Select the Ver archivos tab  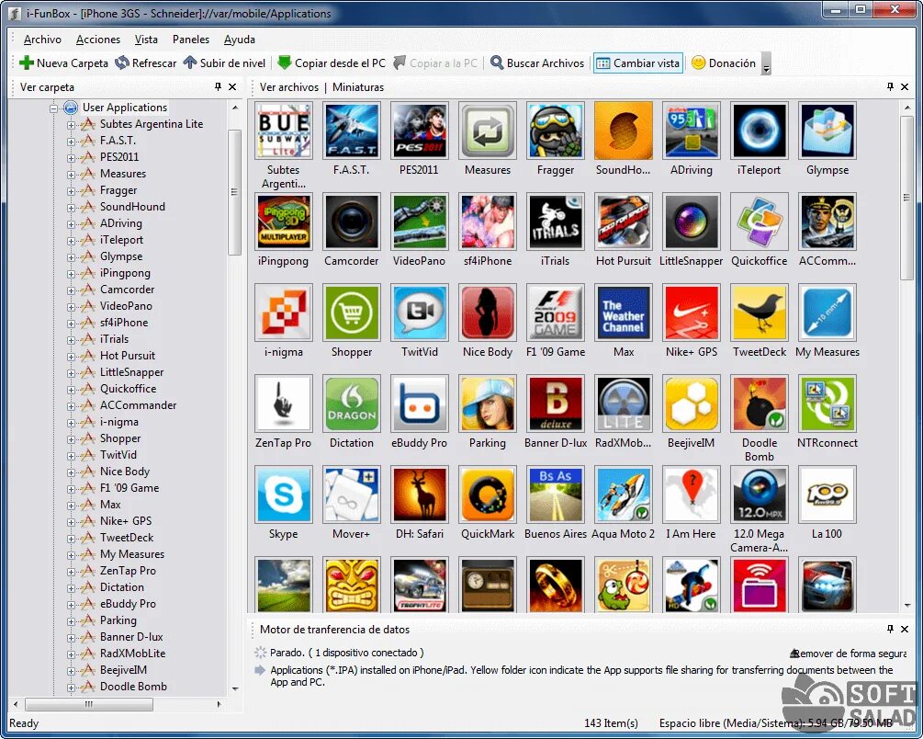pos(289,87)
